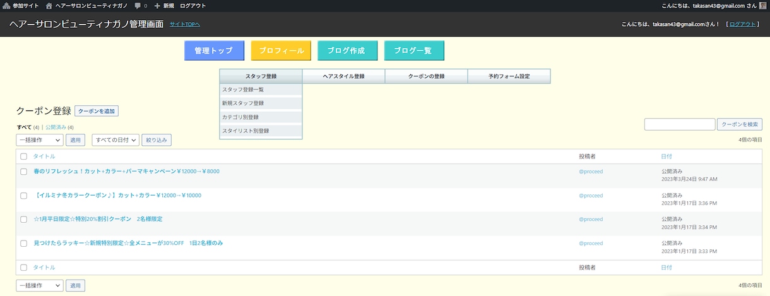Choose スタイリスト別登録 from the submenu
The image size is (770, 296).
261,131
